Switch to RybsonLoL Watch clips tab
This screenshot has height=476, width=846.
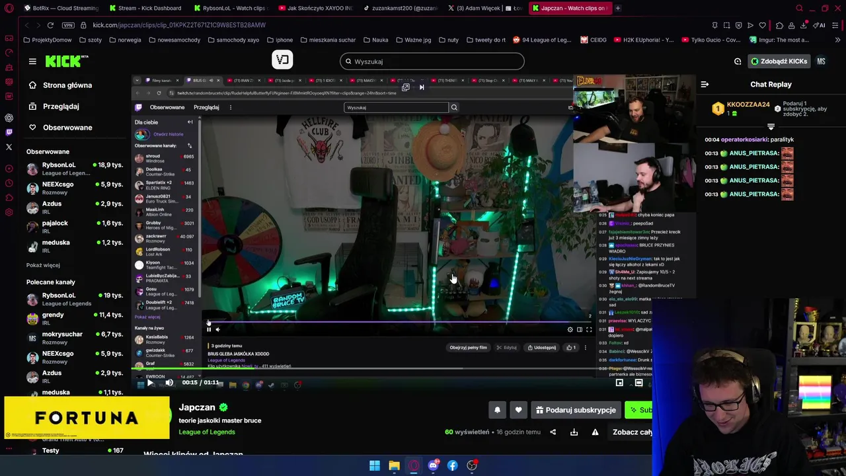pos(230,8)
